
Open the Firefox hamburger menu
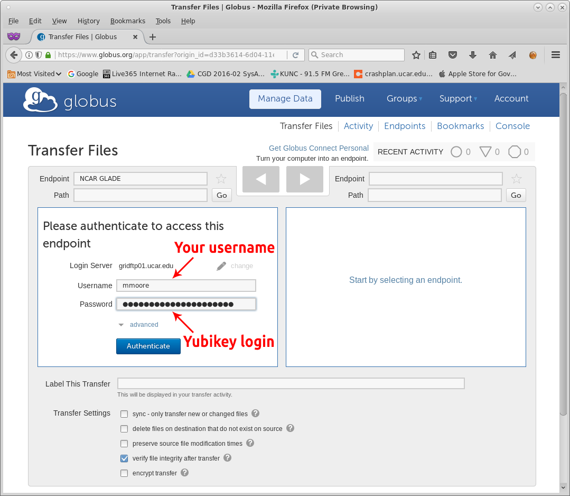click(x=555, y=55)
